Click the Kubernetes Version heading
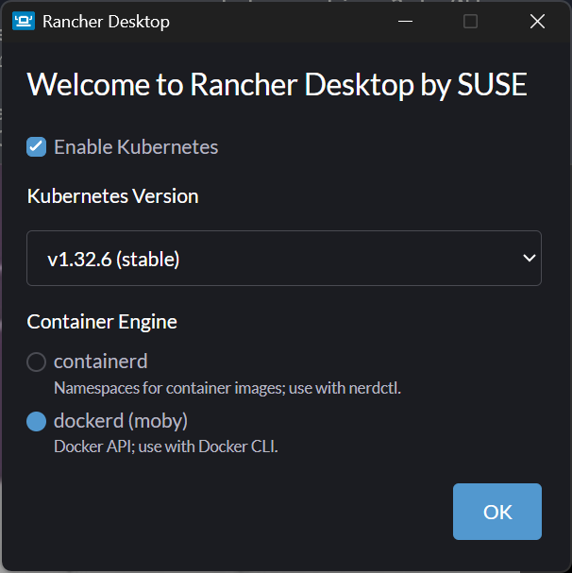 pos(112,196)
